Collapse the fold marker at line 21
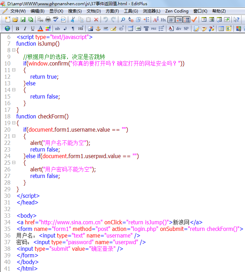The width and height of the screenshot is (245, 272). [14, 136]
